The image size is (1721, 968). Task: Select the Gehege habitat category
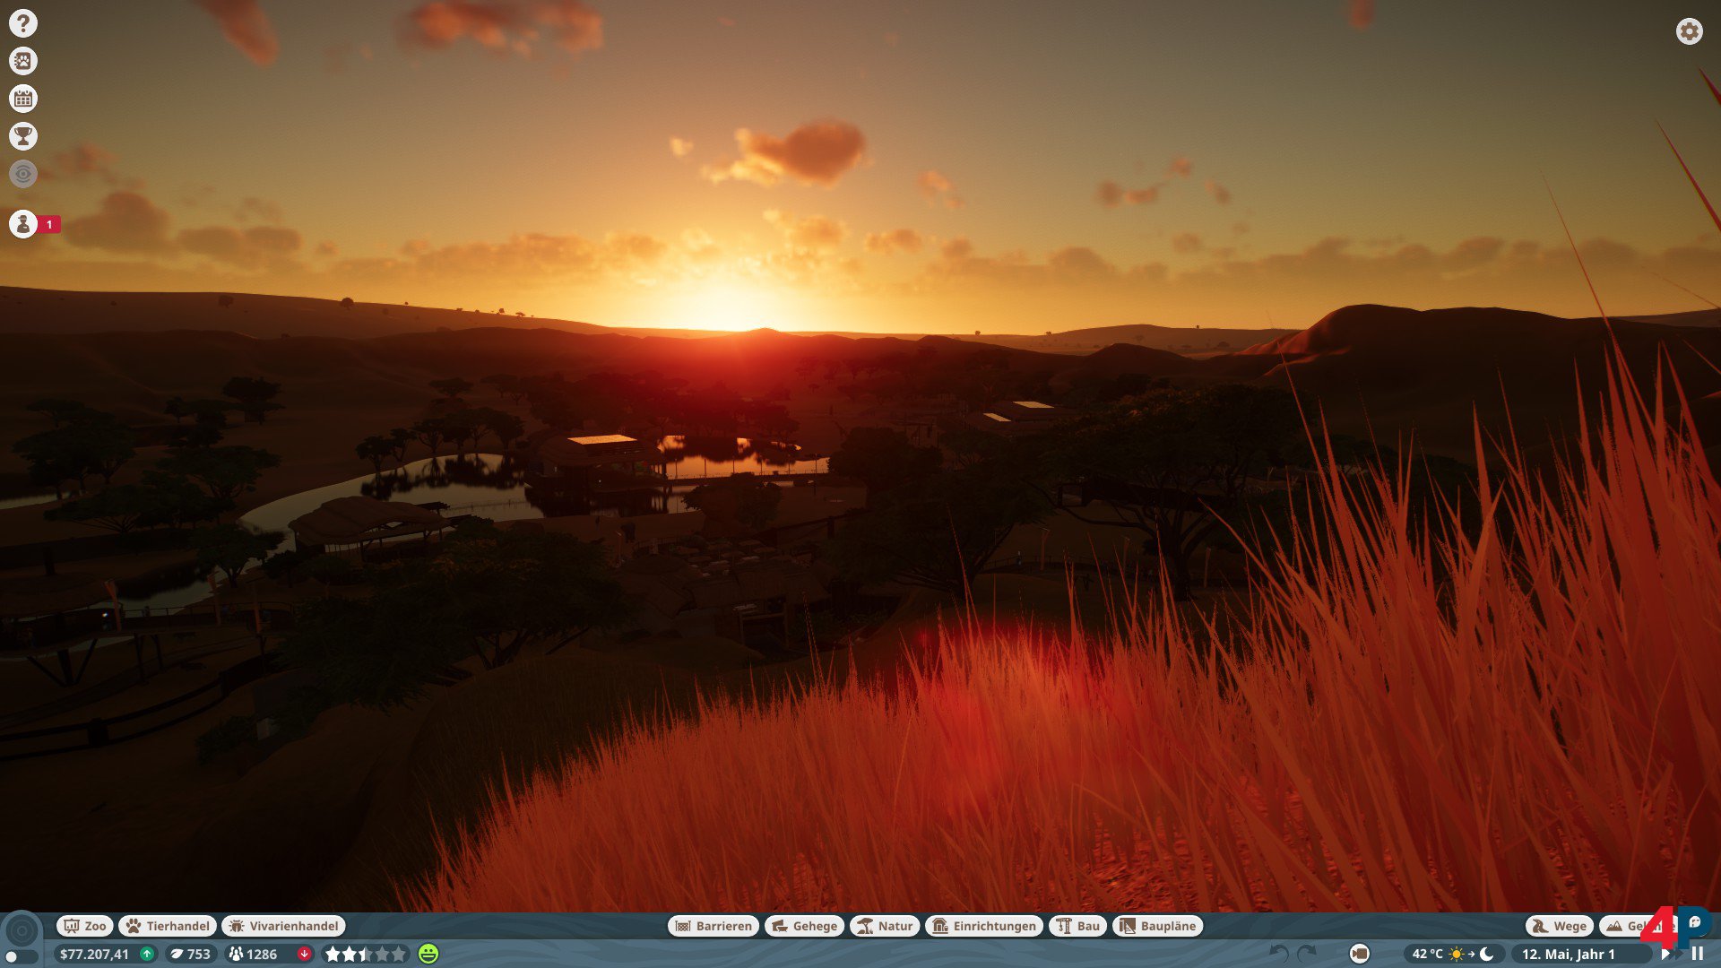804,926
